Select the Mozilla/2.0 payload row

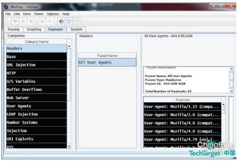(183, 115)
